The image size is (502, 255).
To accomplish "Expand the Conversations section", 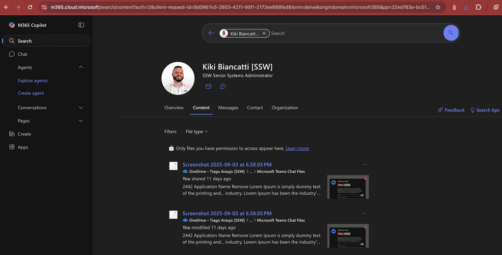I will click(81, 108).
